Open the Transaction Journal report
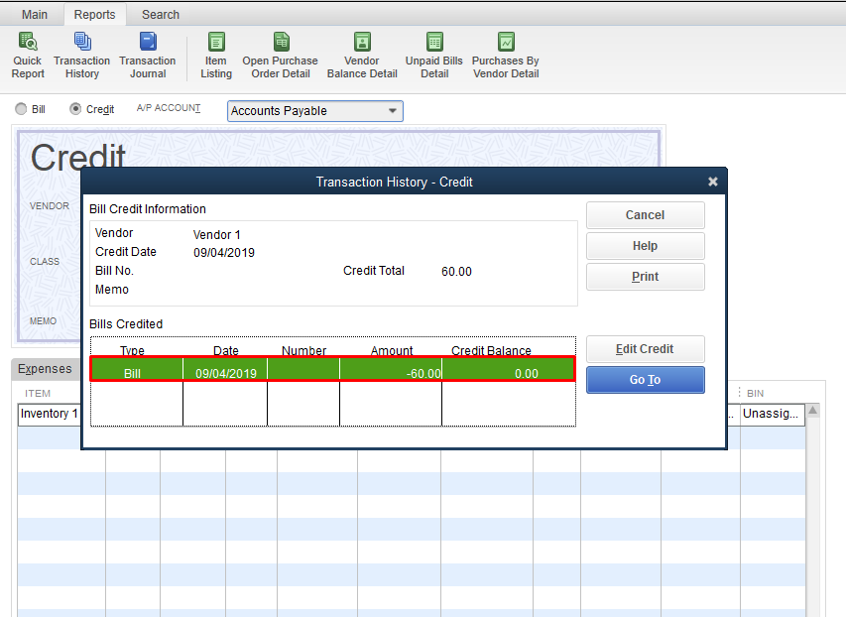846x617 pixels. coord(147,55)
